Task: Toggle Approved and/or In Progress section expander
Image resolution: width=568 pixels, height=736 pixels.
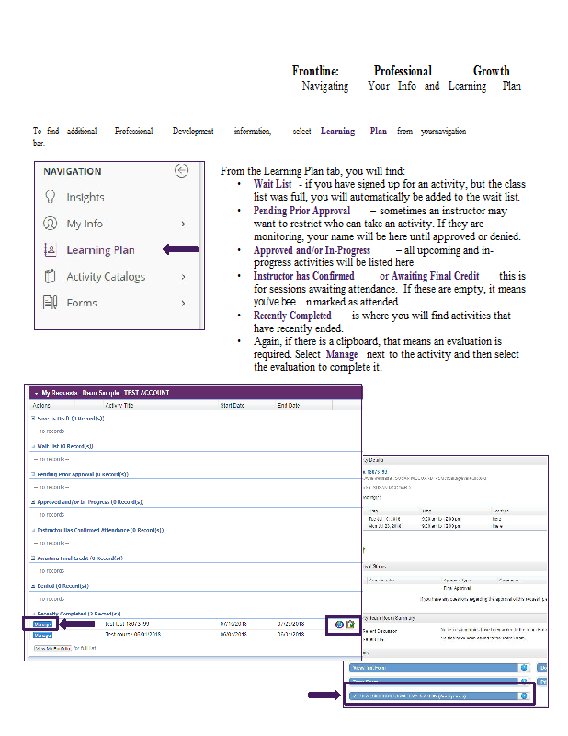Action: click(x=33, y=502)
